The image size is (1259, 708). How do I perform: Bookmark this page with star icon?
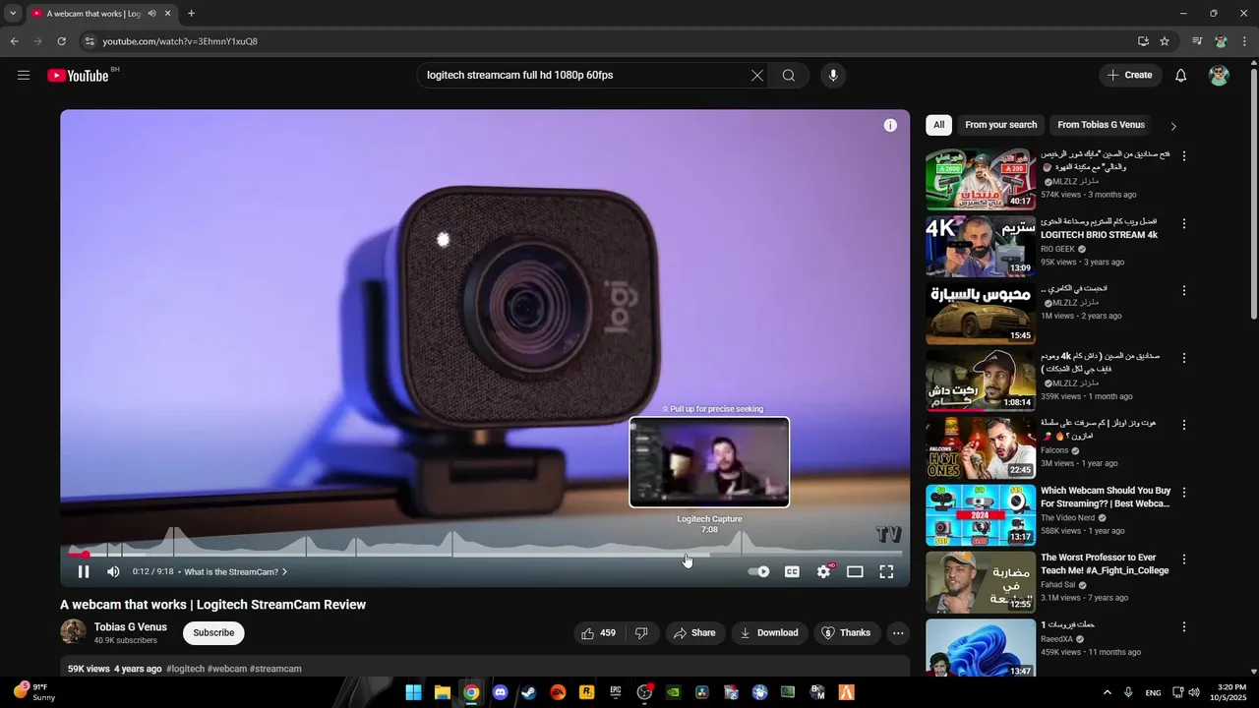(1165, 41)
